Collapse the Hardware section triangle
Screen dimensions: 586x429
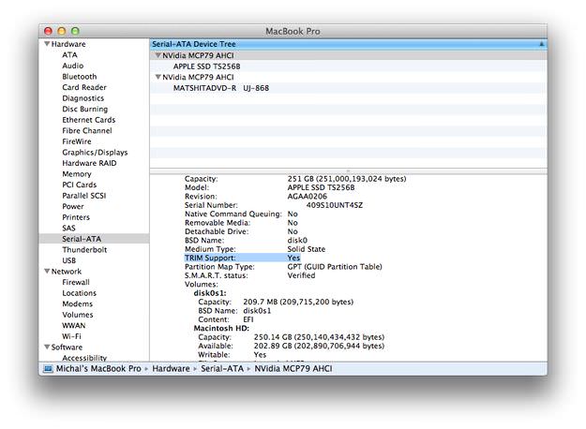[47, 44]
